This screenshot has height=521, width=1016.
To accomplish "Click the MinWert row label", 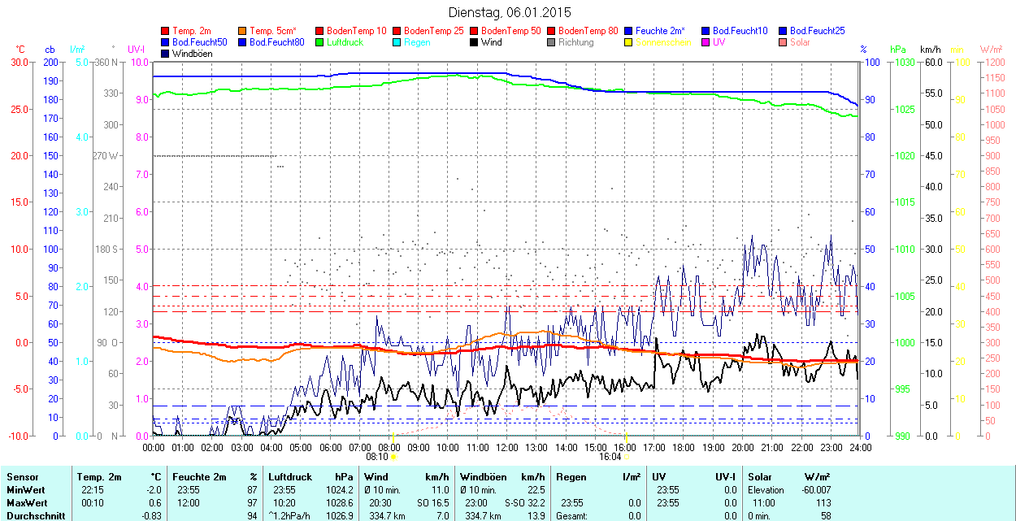I will pos(24,490).
